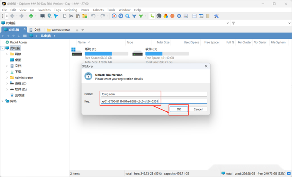Click Cancel in the Unlock dialog
292x177 pixels.
click(198, 109)
